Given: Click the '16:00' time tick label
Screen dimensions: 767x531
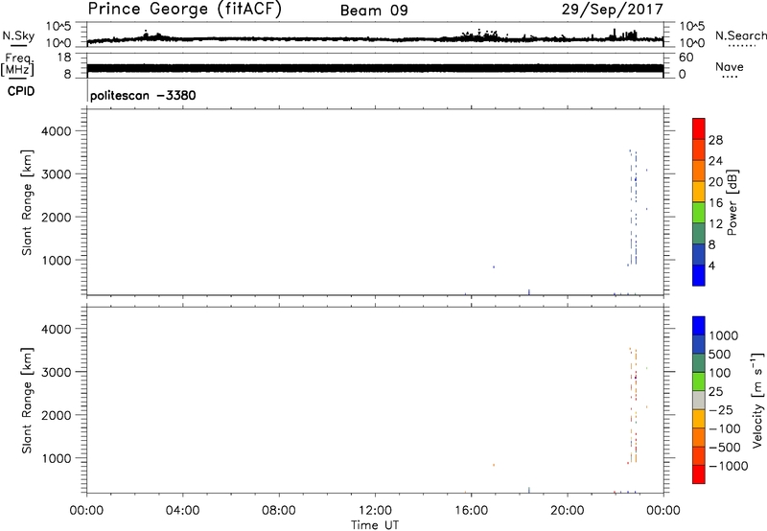Looking at the screenshot, I should click(471, 511).
